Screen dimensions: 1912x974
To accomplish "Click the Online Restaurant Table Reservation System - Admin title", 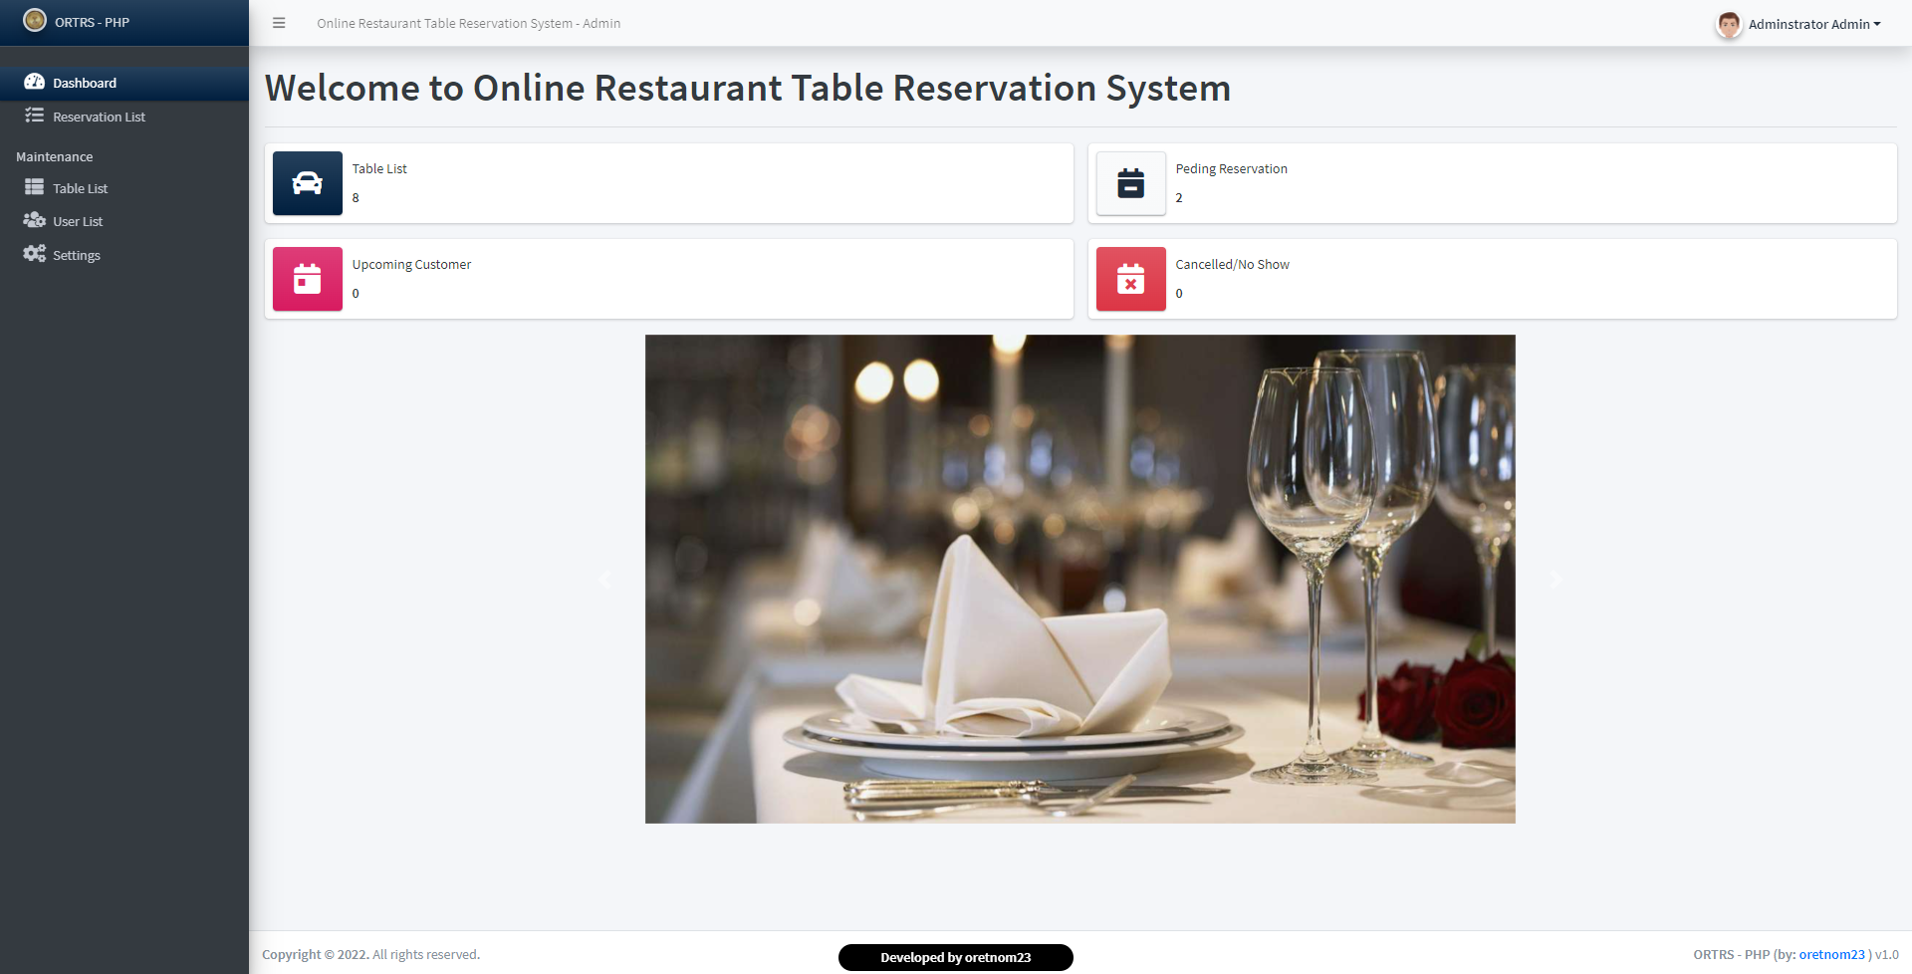I will [x=469, y=23].
